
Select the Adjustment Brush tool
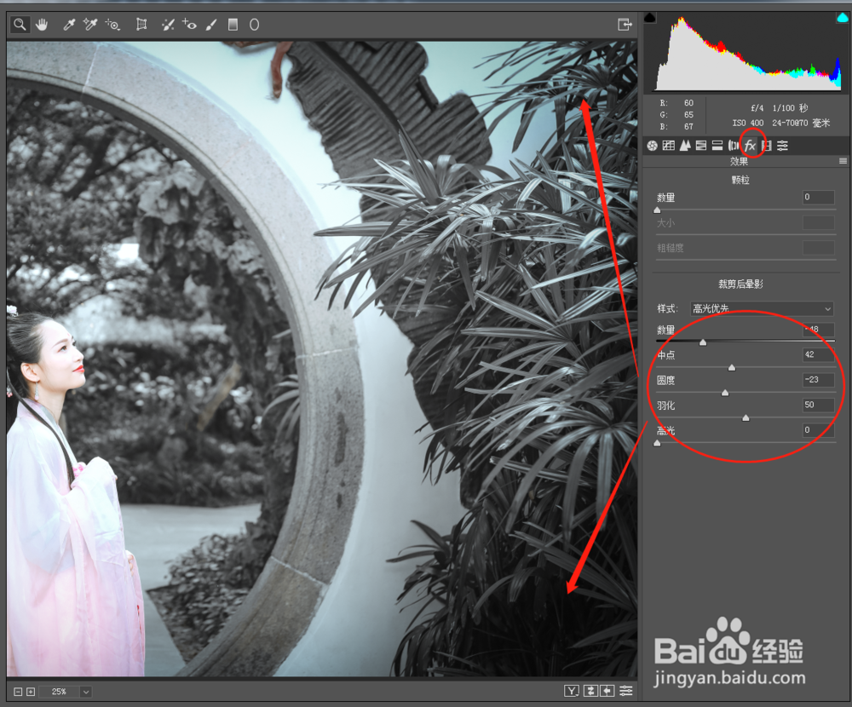coord(211,25)
